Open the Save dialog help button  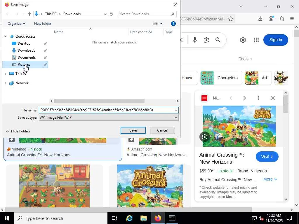pyautogui.click(x=173, y=24)
